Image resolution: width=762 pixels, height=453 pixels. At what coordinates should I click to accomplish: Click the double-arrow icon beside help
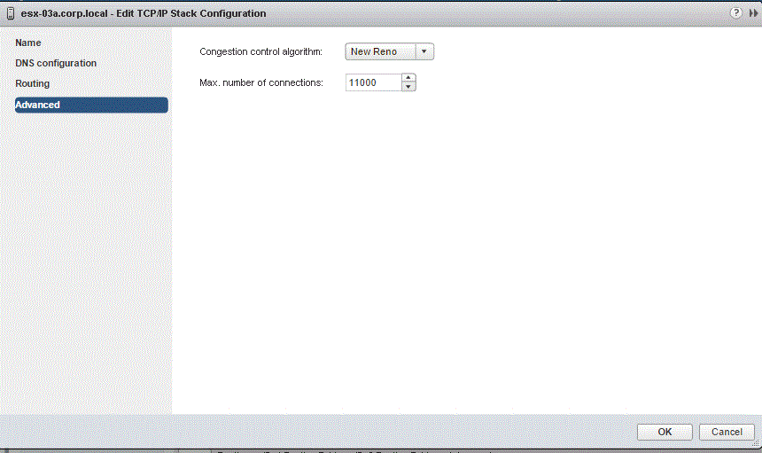pyautogui.click(x=750, y=13)
